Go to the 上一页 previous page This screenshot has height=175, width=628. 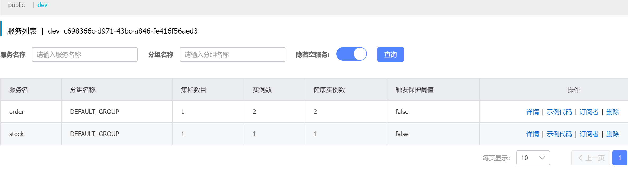(x=591, y=158)
